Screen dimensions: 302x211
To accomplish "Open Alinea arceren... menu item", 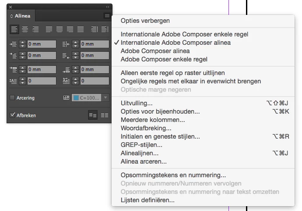I will click(203, 161).
